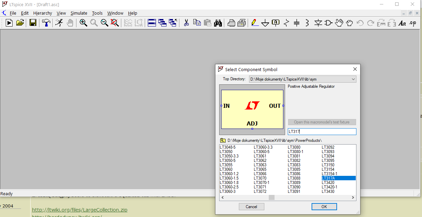Select LT3072 in the component list

(x=260, y=191)
